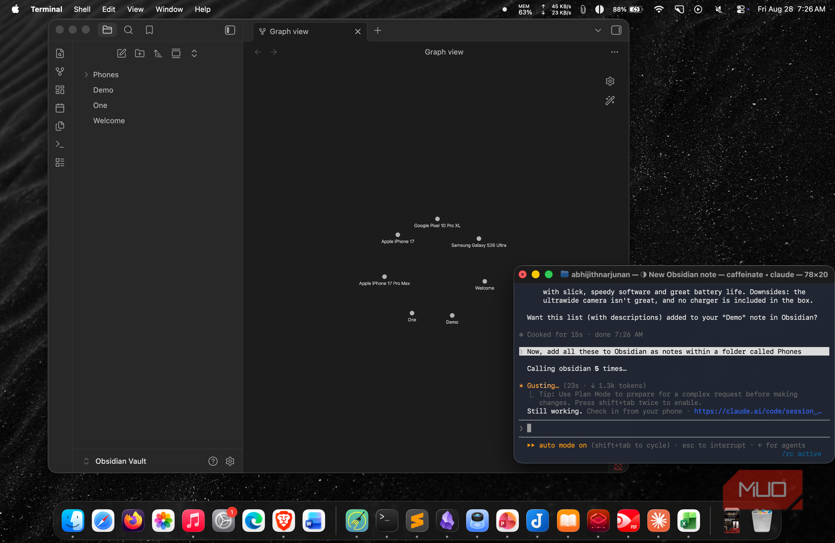Viewport: 835px width, 543px height.
Task: Open Obsidian help icon
Action: click(213, 461)
